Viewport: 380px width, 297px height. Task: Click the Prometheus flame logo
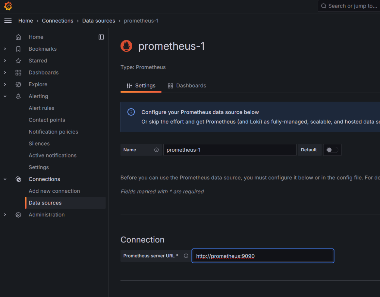126,46
